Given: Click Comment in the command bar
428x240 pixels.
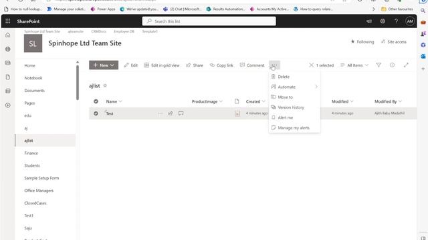Looking at the screenshot, I should click(252, 65).
